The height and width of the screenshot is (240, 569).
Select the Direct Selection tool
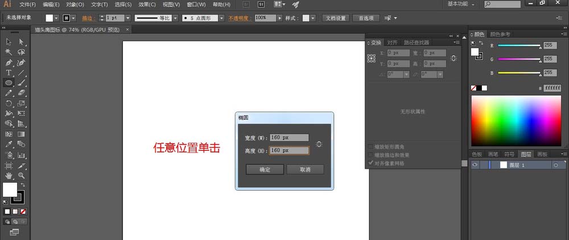(22, 42)
